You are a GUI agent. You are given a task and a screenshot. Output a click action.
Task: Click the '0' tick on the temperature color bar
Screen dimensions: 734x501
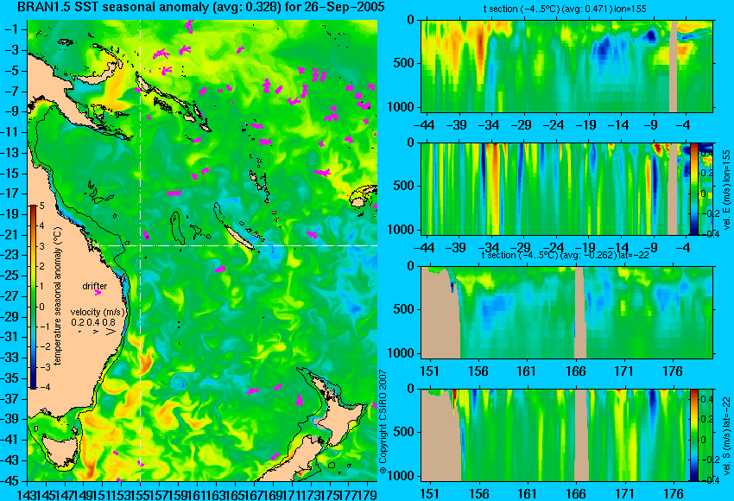[x=42, y=307]
